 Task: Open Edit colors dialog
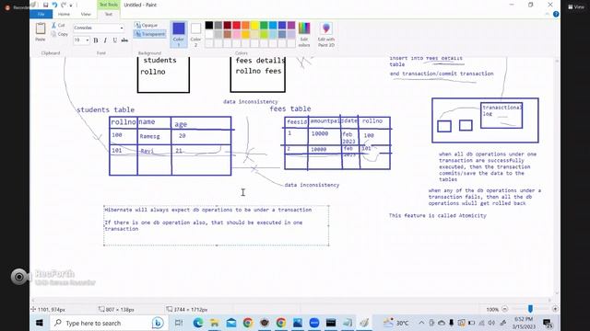(304, 34)
